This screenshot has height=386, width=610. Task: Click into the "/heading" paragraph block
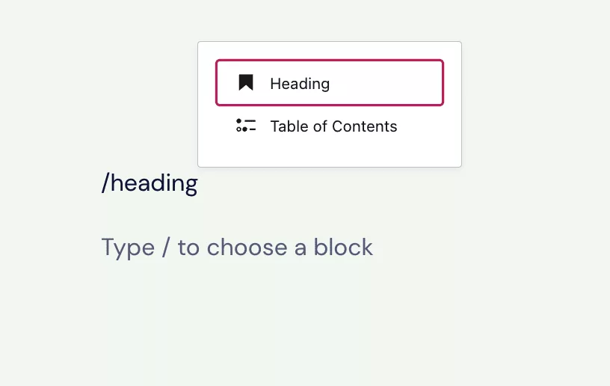[x=150, y=183]
